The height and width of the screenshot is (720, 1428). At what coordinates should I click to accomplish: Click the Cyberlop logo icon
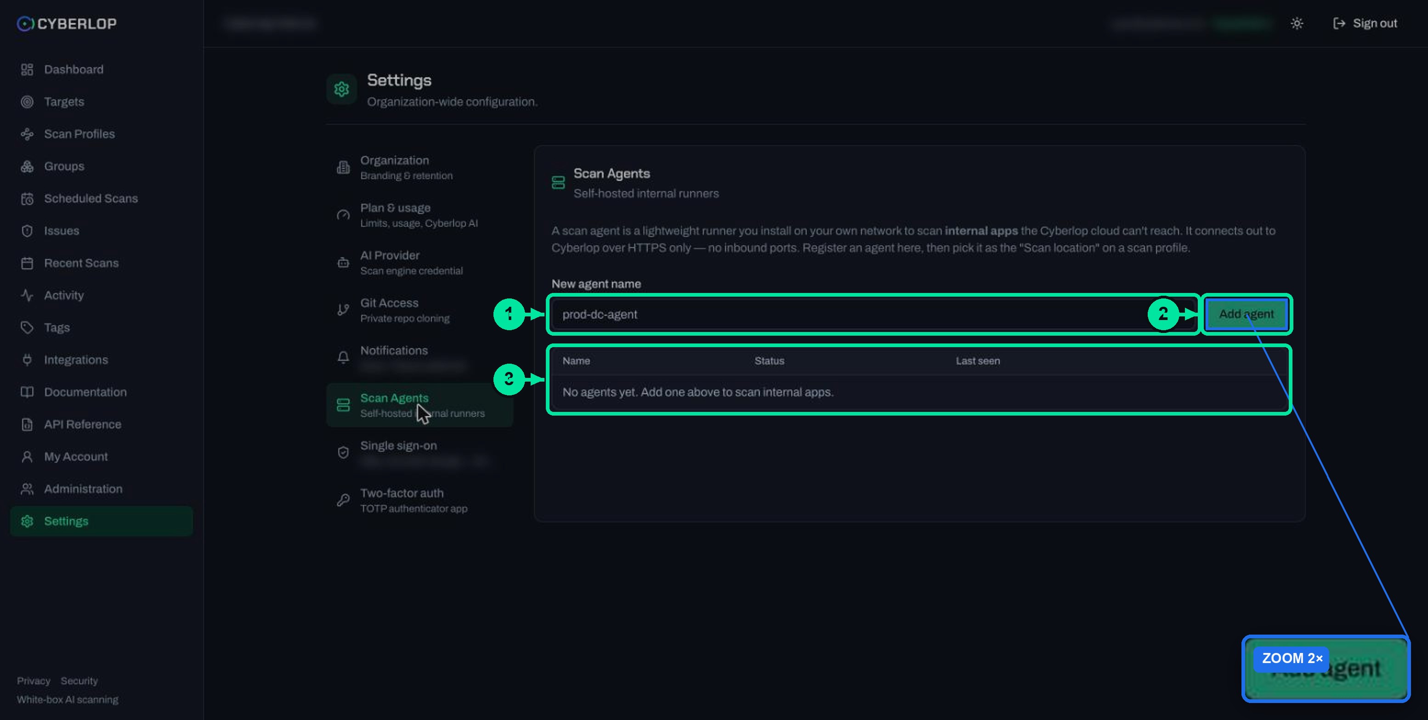point(25,23)
